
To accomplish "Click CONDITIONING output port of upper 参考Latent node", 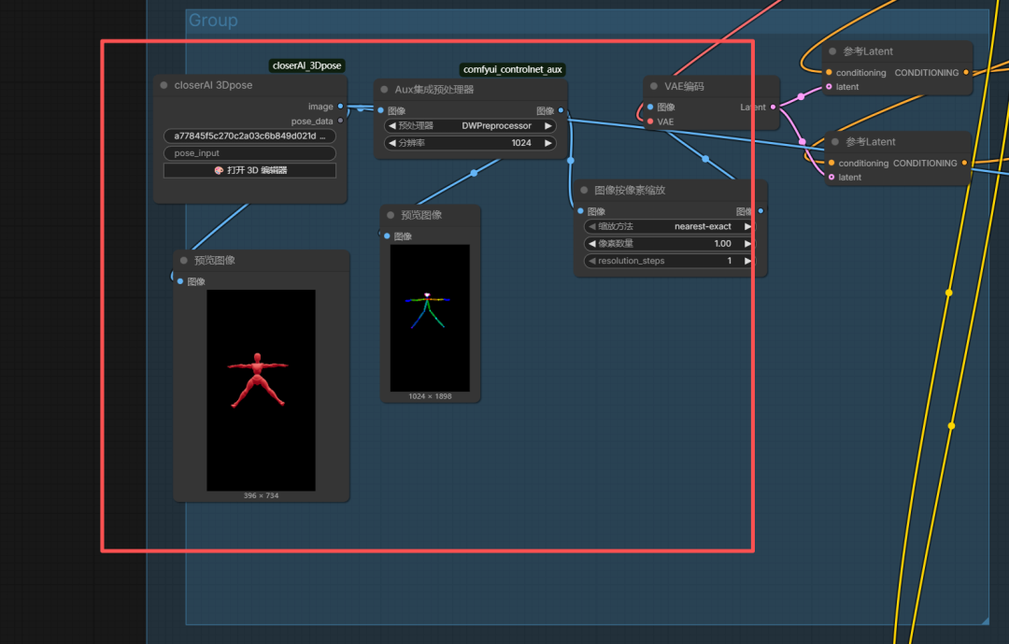I will tap(966, 73).
